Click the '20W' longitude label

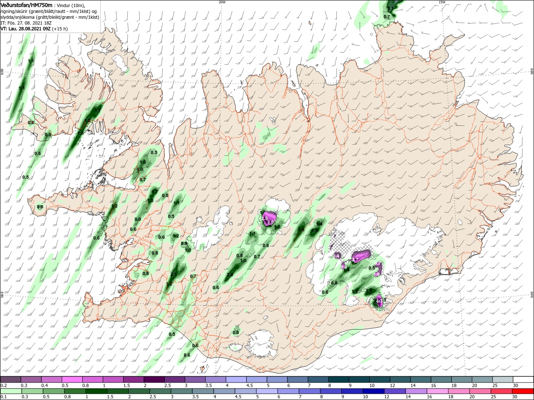[x=222, y=2]
